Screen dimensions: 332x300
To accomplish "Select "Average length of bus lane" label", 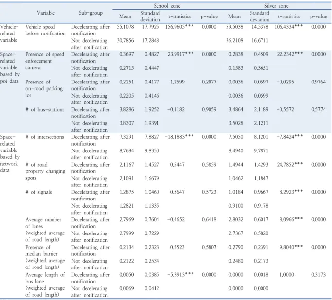I will (45, 284).
